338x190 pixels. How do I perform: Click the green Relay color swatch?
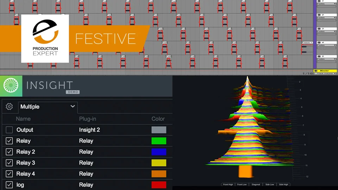click(x=159, y=141)
